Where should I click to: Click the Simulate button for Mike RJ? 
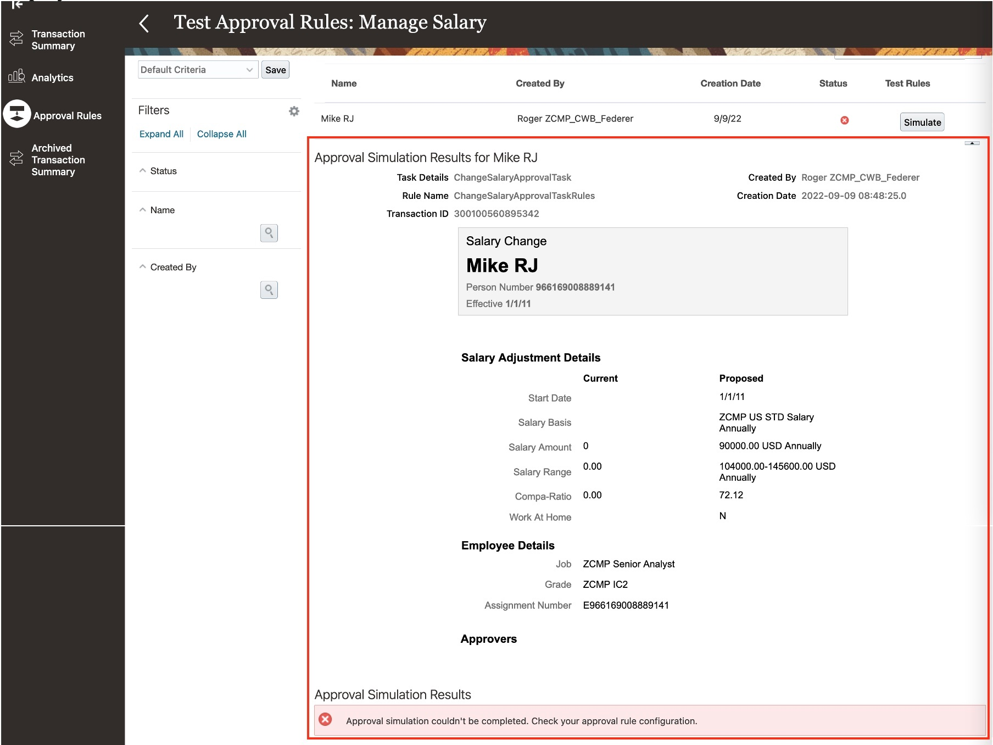[x=922, y=122]
